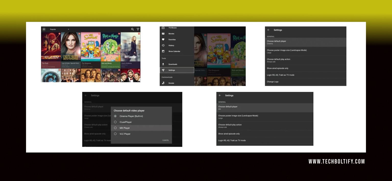Click the search icon in top bar
Image resolution: width=392 pixels, height=181 pixels.
point(132,29)
